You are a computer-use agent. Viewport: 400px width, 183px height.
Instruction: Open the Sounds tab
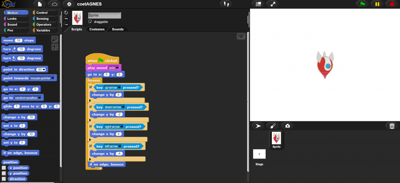pos(118,29)
